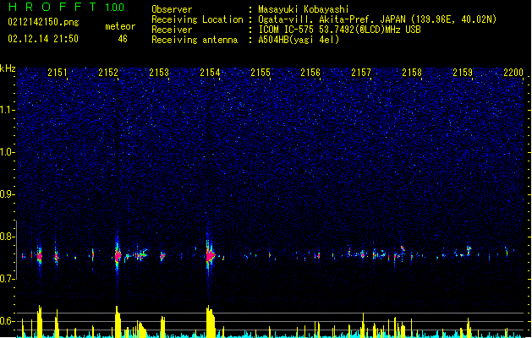Click the strong meteor echo just after 2154
The width and height of the screenshot is (532, 338).
point(210,255)
